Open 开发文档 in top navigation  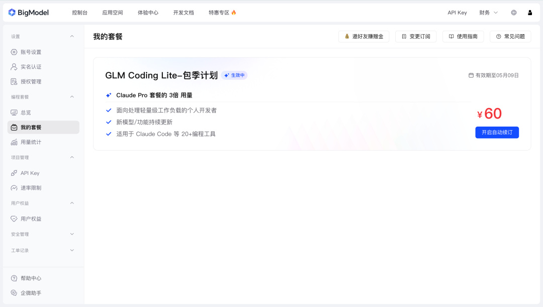[184, 13]
